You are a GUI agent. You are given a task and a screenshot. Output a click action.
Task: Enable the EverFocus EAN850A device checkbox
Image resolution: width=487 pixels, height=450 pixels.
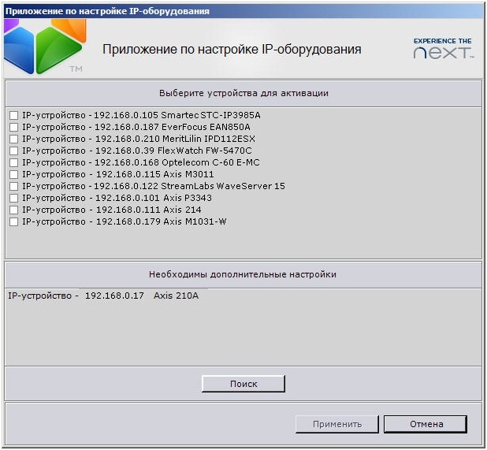pos(13,127)
